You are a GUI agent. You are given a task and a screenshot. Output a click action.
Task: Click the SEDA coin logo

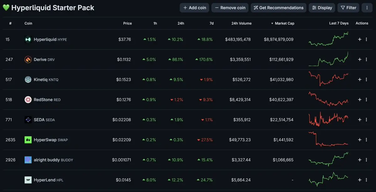(28, 120)
